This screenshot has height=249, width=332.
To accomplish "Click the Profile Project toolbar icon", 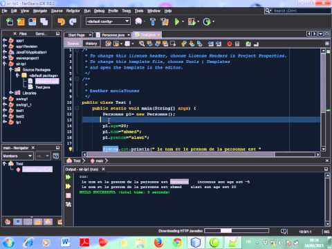I will [207, 21].
